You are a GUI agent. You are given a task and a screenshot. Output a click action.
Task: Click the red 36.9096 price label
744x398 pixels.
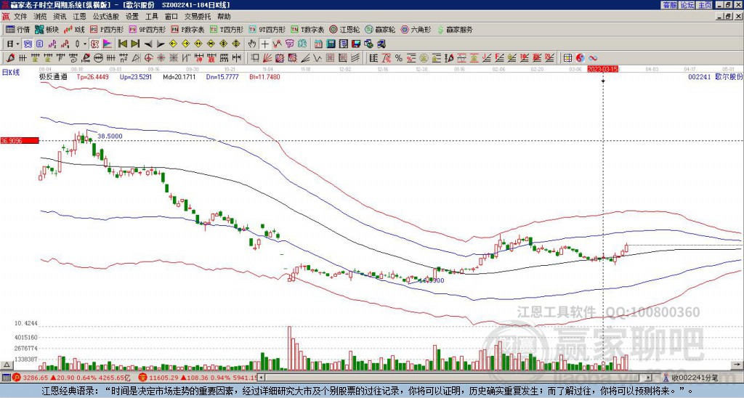click(19, 141)
